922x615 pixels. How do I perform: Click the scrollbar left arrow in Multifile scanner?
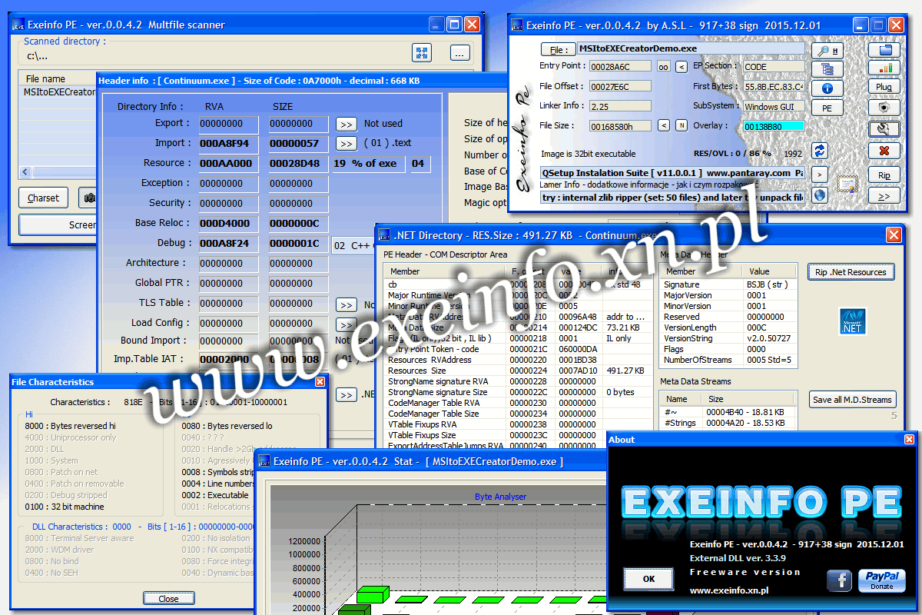click(26, 172)
